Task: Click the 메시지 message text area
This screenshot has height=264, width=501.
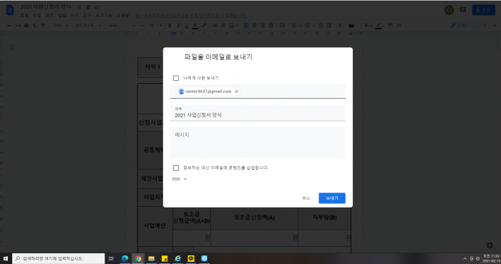Action: pyautogui.click(x=258, y=142)
